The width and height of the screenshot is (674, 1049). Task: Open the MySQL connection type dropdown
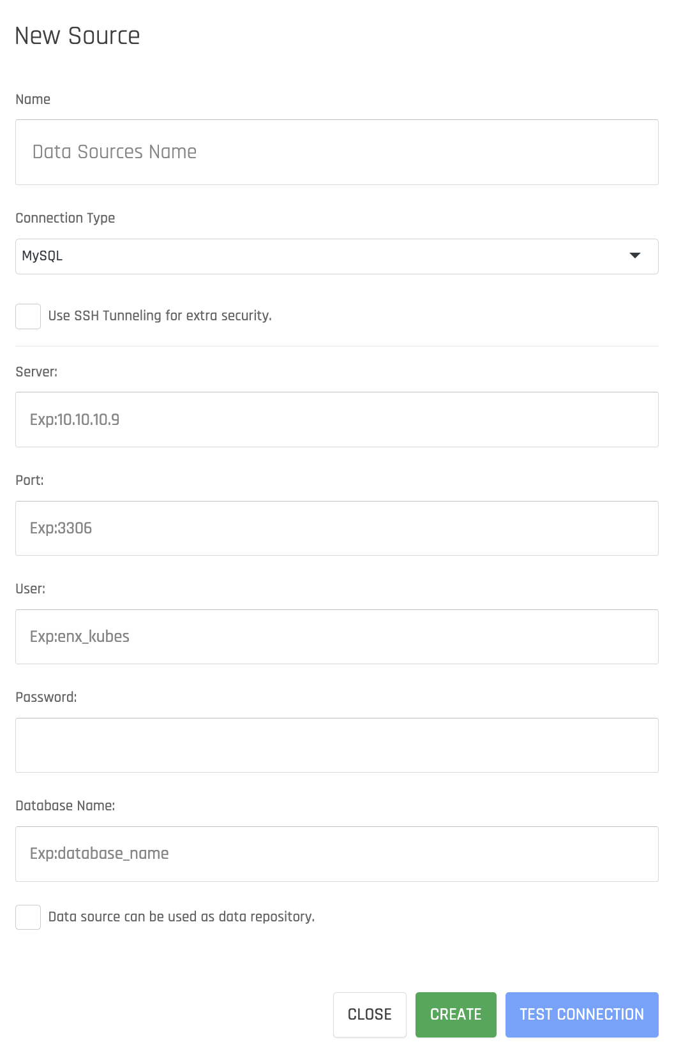[x=337, y=257]
